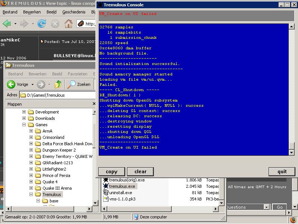Select LittleFighter2 folder
The width and height of the screenshot is (298, 224).
point(54,169)
